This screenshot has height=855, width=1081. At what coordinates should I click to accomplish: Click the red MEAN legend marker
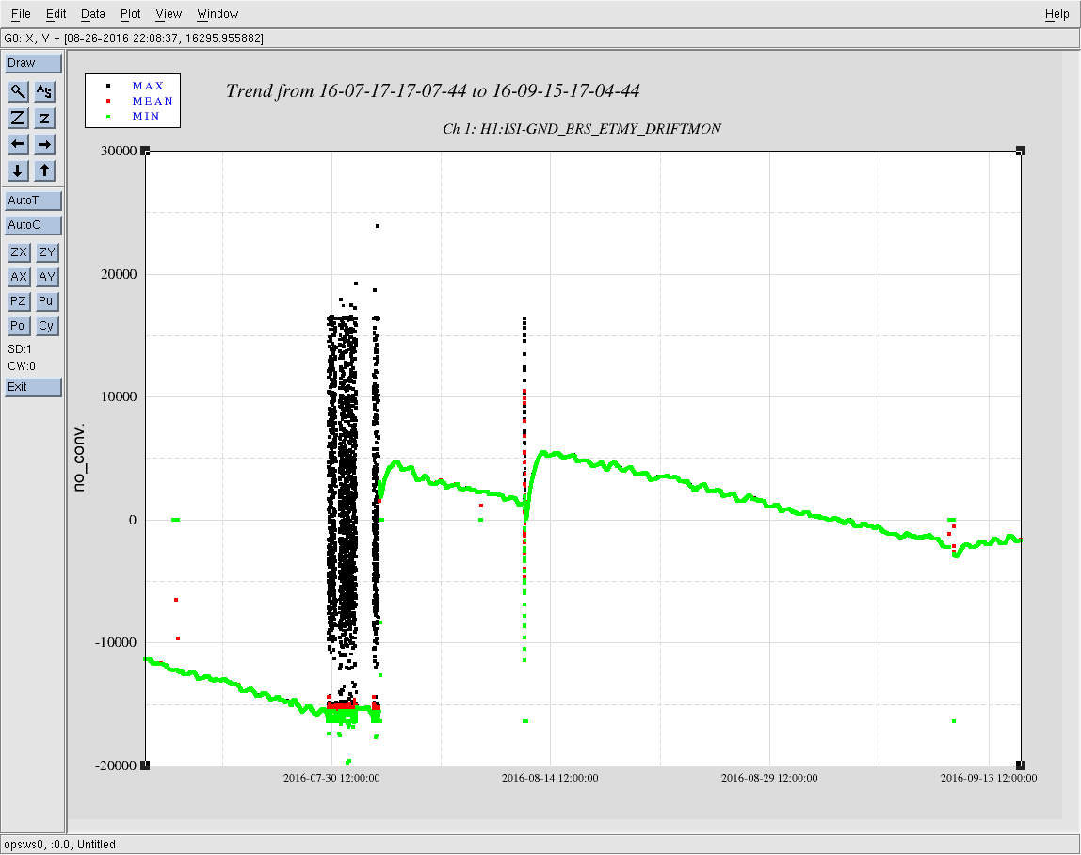[108, 102]
